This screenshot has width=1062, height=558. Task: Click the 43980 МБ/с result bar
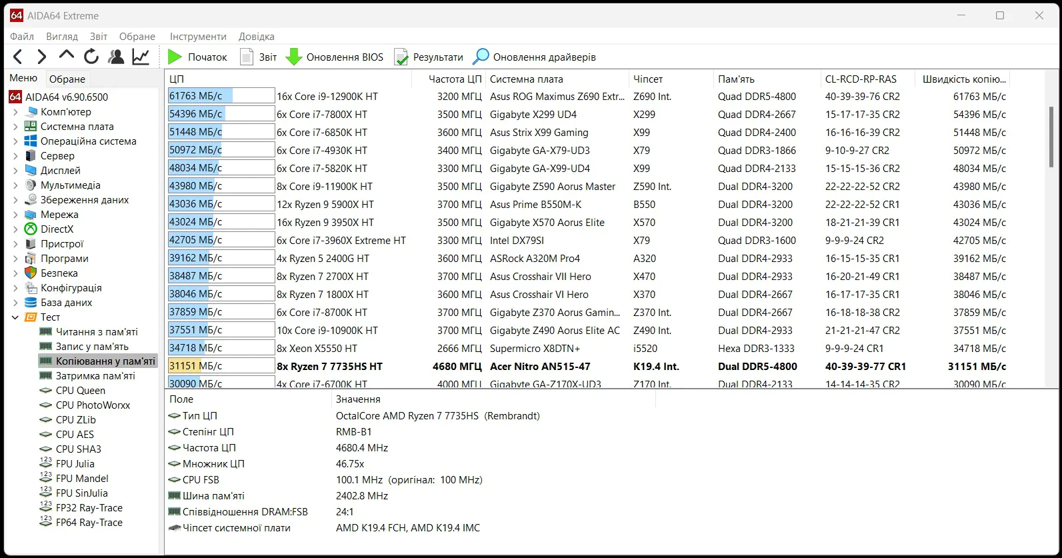click(x=221, y=187)
